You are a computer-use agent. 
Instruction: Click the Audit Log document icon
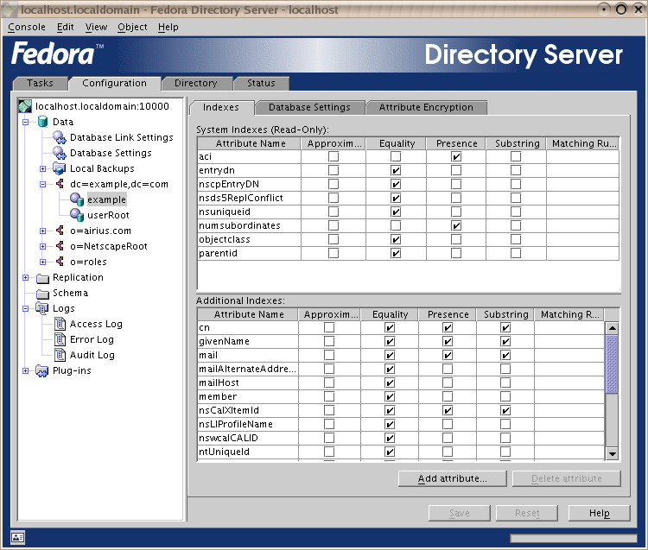coord(60,355)
